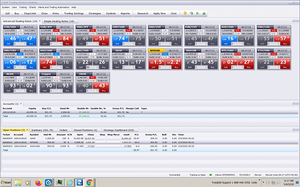Open the AUD/USD amount dropdown

tap(242, 44)
